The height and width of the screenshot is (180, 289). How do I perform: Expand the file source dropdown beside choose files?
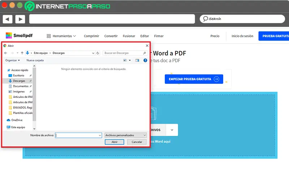pyautogui.click(x=172, y=130)
